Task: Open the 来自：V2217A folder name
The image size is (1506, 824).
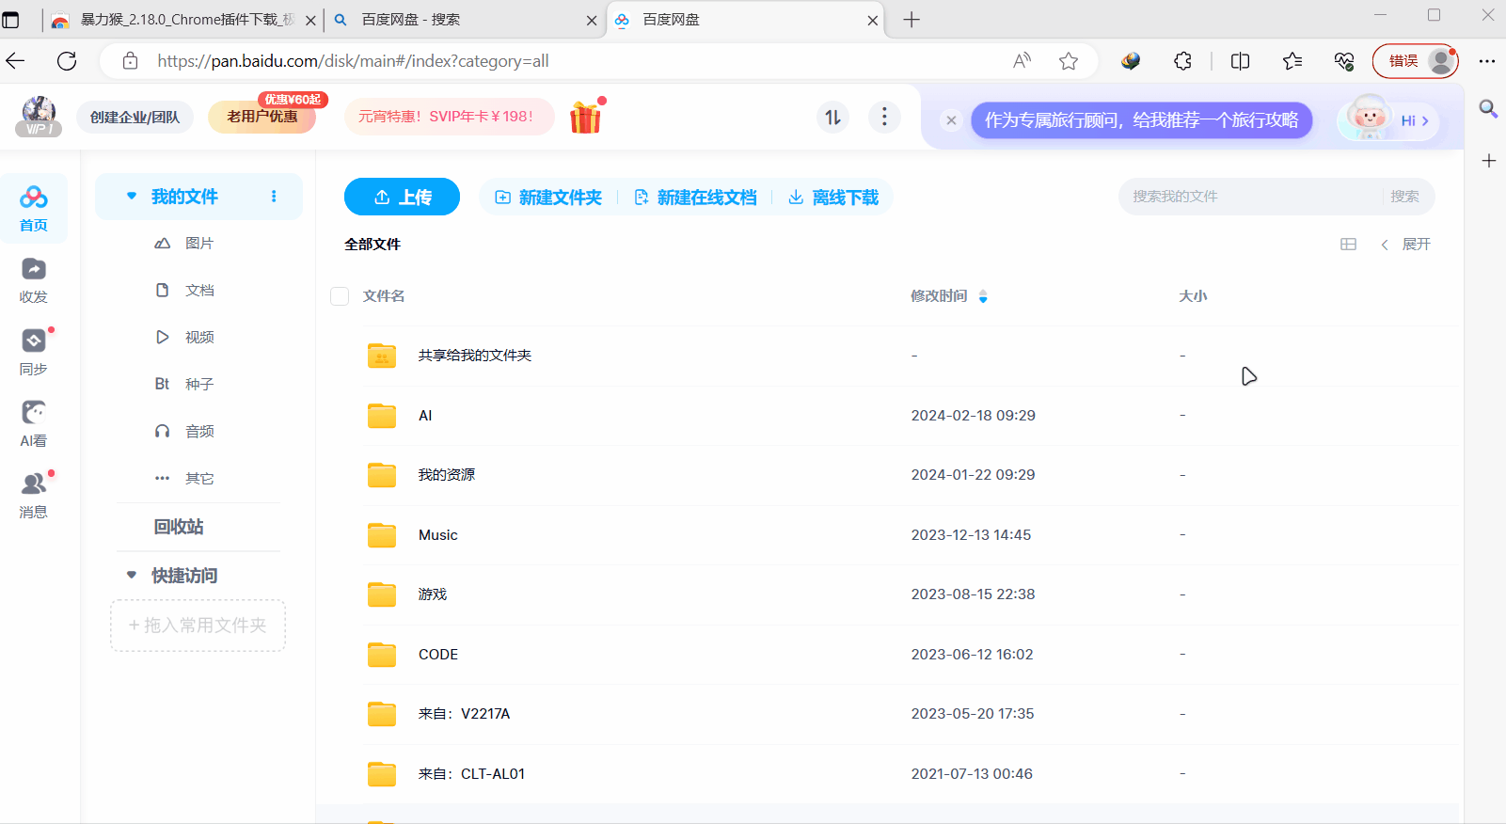Action: pyautogui.click(x=464, y=714)
